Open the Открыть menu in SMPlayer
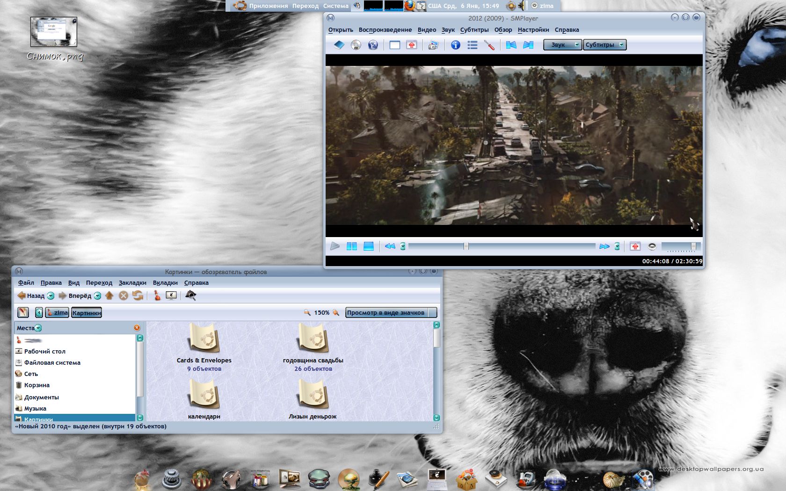This screenshot has height=491, width=786. tap(341, 30)
